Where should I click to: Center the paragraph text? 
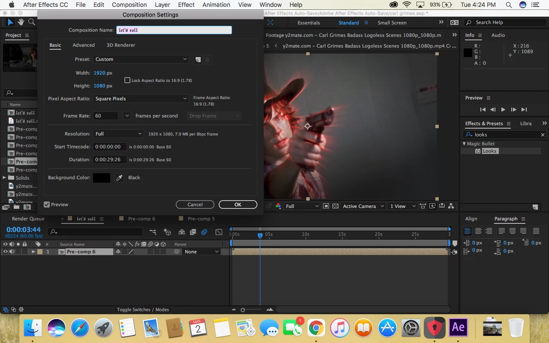point(478,231)
